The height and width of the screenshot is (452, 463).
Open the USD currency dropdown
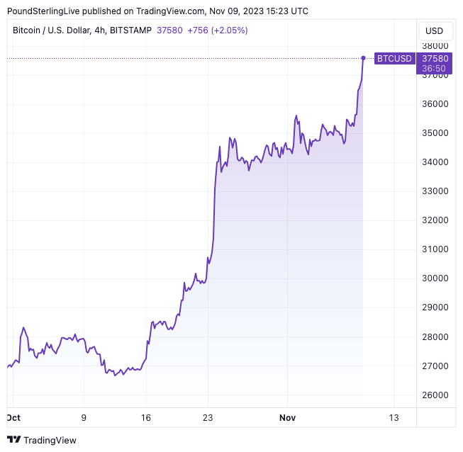(433, 31)
